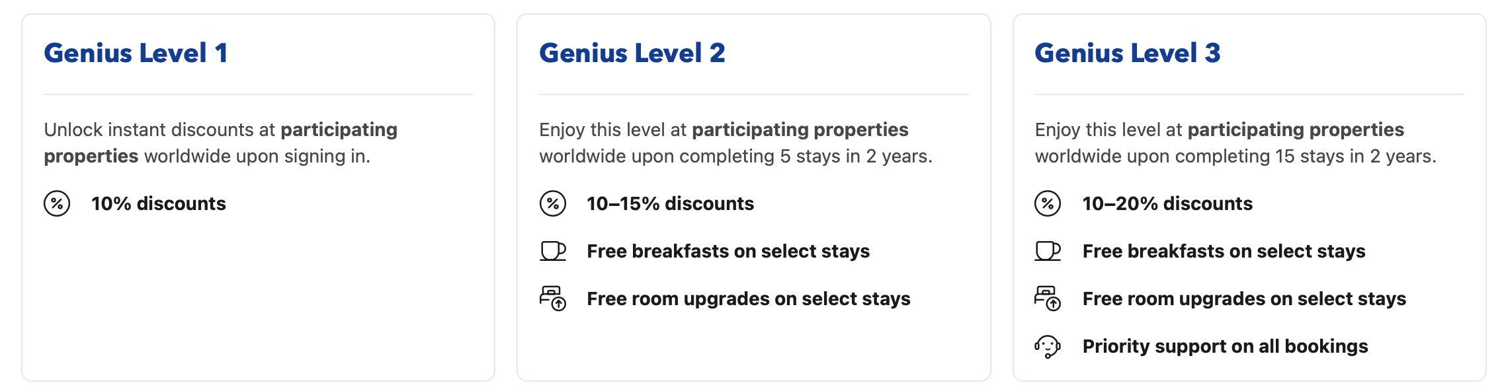Click the "10–15% discounts" benefit label
1504x391 pixels.
tap(671, 203)
